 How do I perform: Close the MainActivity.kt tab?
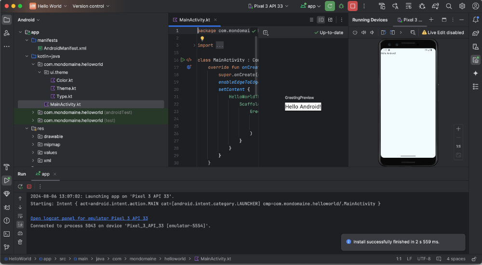(215, 20)
